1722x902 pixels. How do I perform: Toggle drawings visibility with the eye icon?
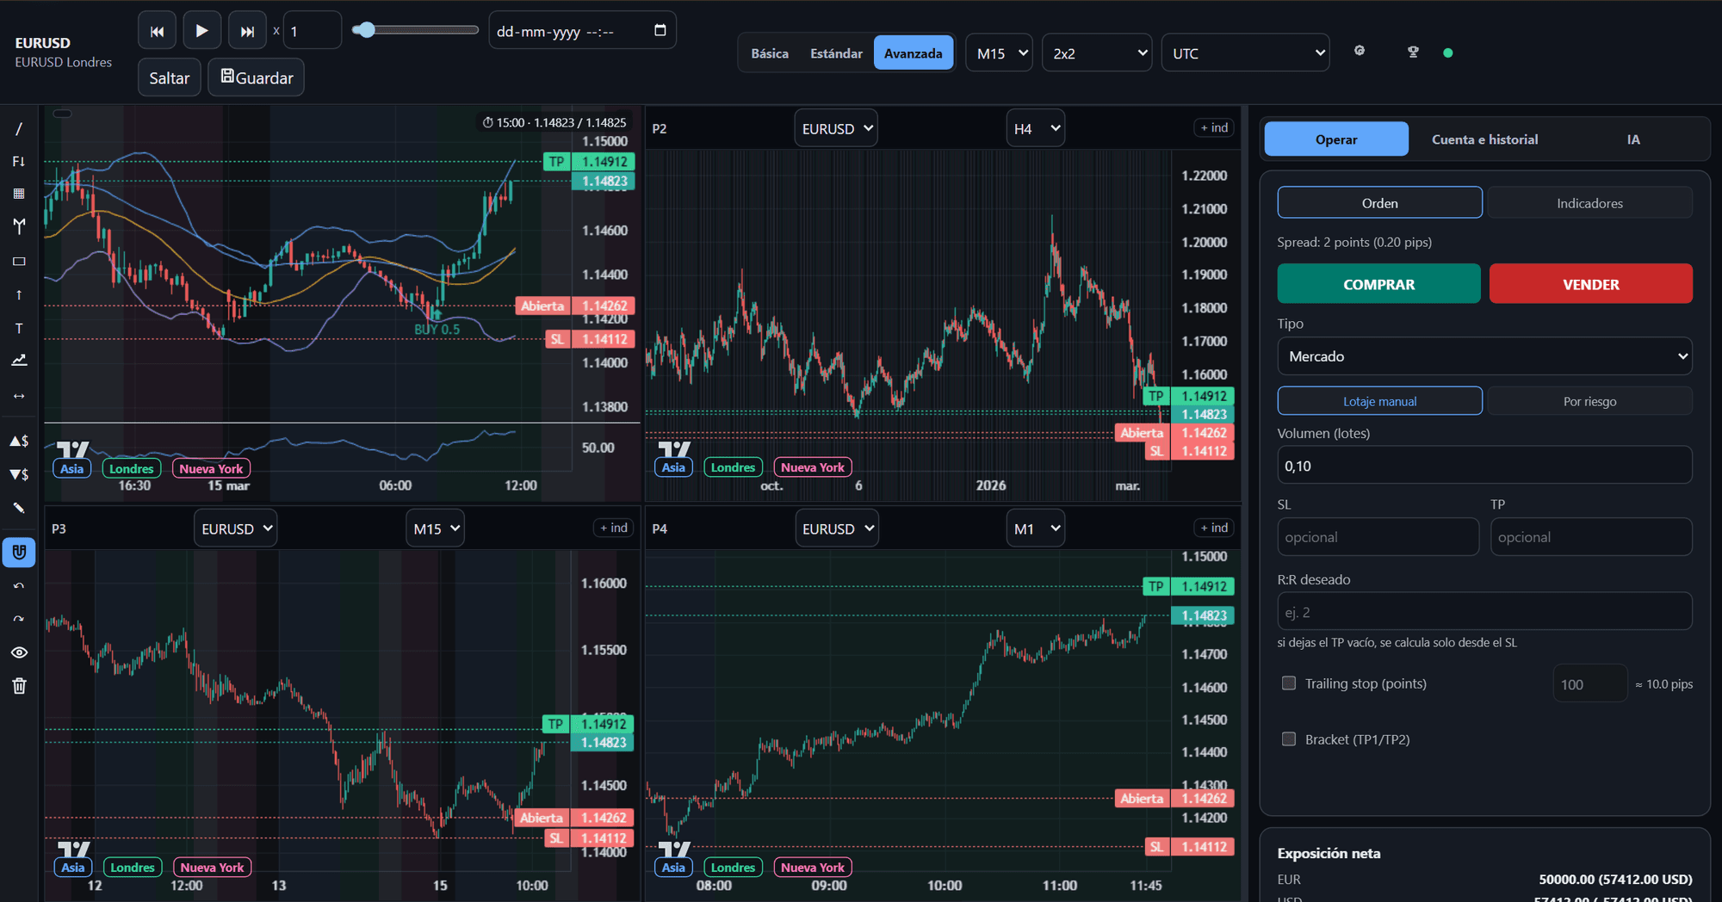(x=19, y=652)
